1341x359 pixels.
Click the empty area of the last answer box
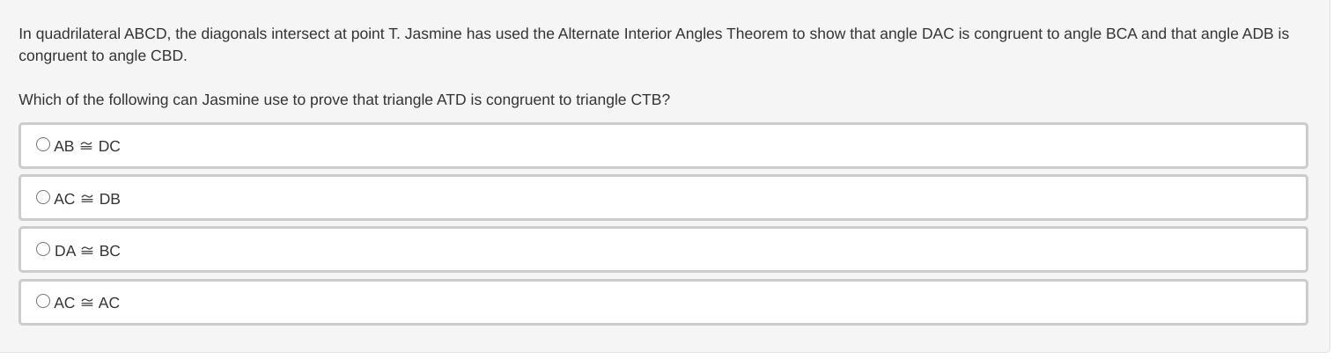704,302
